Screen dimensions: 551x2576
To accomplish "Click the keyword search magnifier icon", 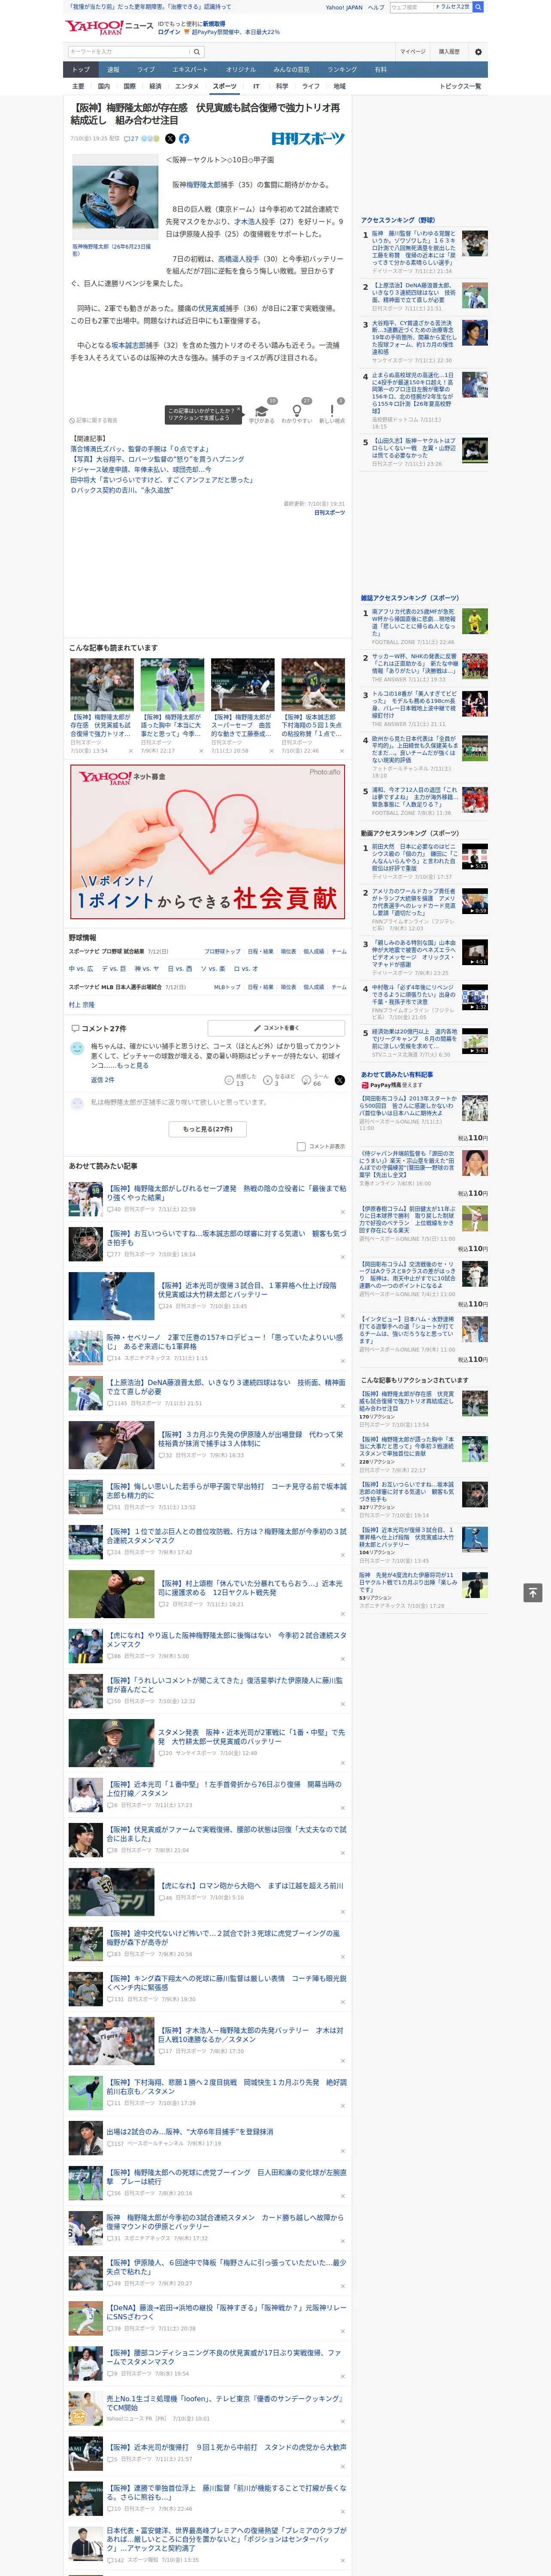I will 197,52.
